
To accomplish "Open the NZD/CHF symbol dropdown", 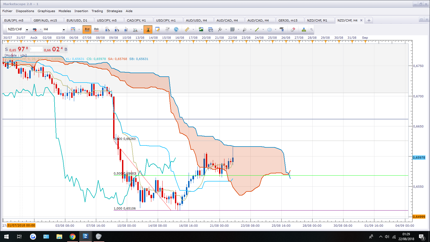I will coord(27,30).
